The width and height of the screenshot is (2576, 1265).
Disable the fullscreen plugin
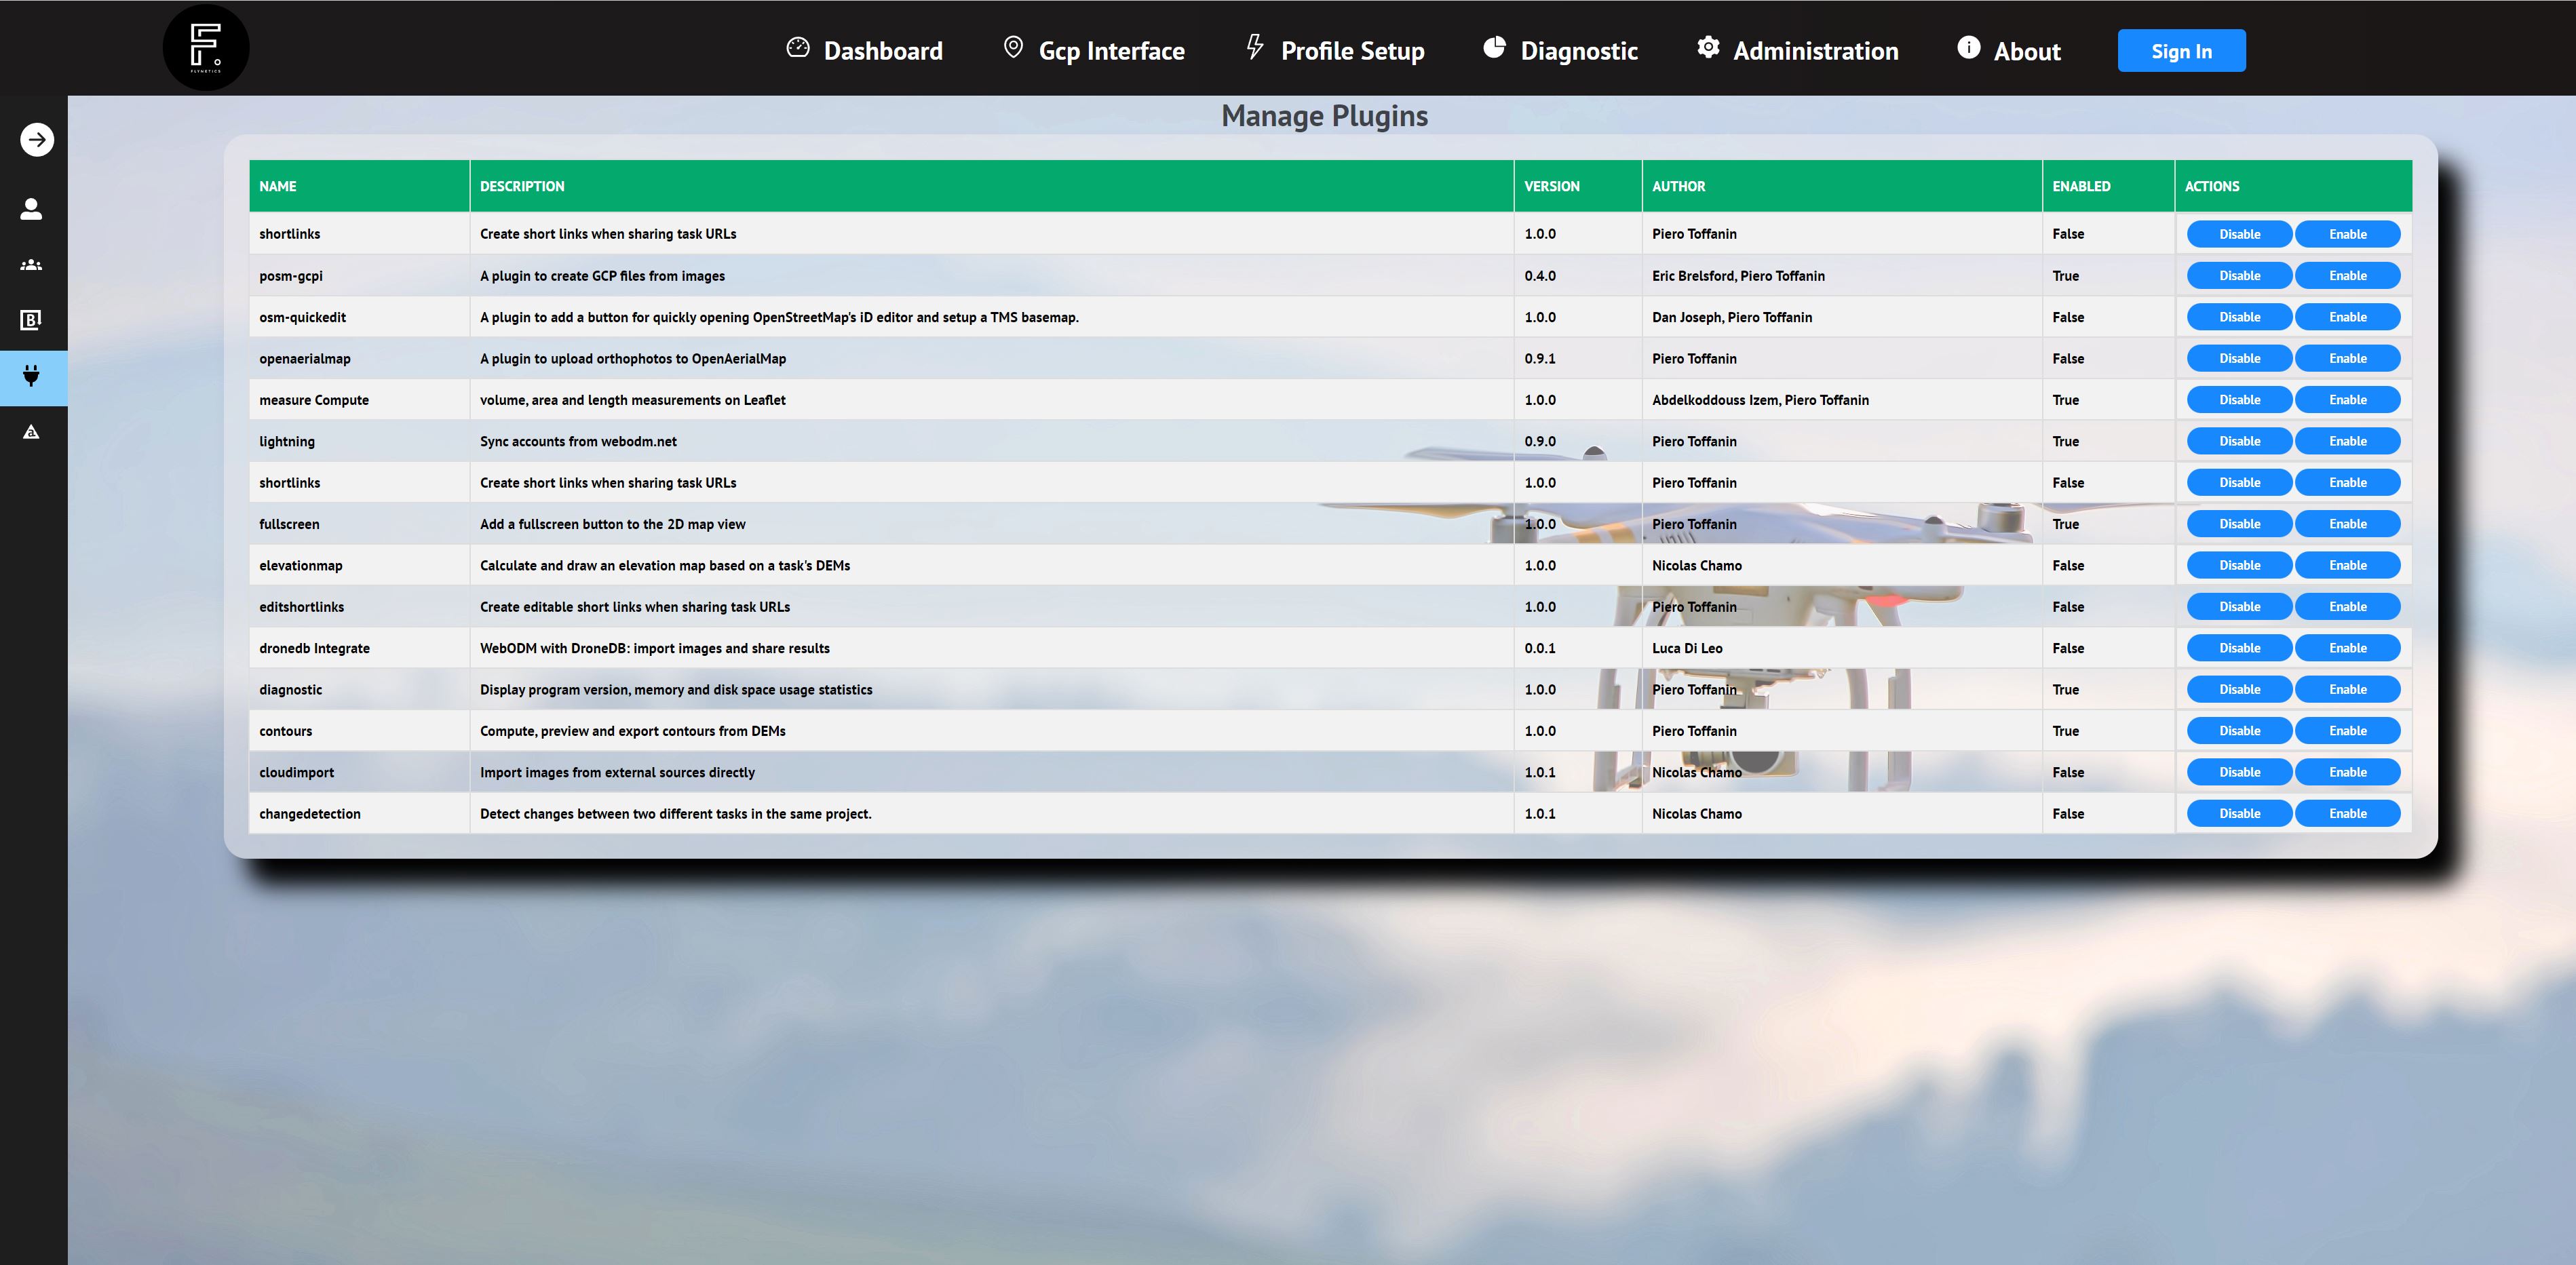click(2238, 524)
